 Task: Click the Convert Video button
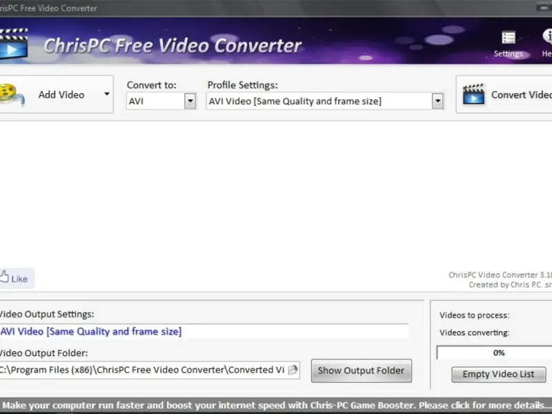(x=504, y=95)
